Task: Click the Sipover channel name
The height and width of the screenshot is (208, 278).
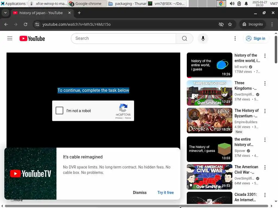Action: (x=240, y=151)
